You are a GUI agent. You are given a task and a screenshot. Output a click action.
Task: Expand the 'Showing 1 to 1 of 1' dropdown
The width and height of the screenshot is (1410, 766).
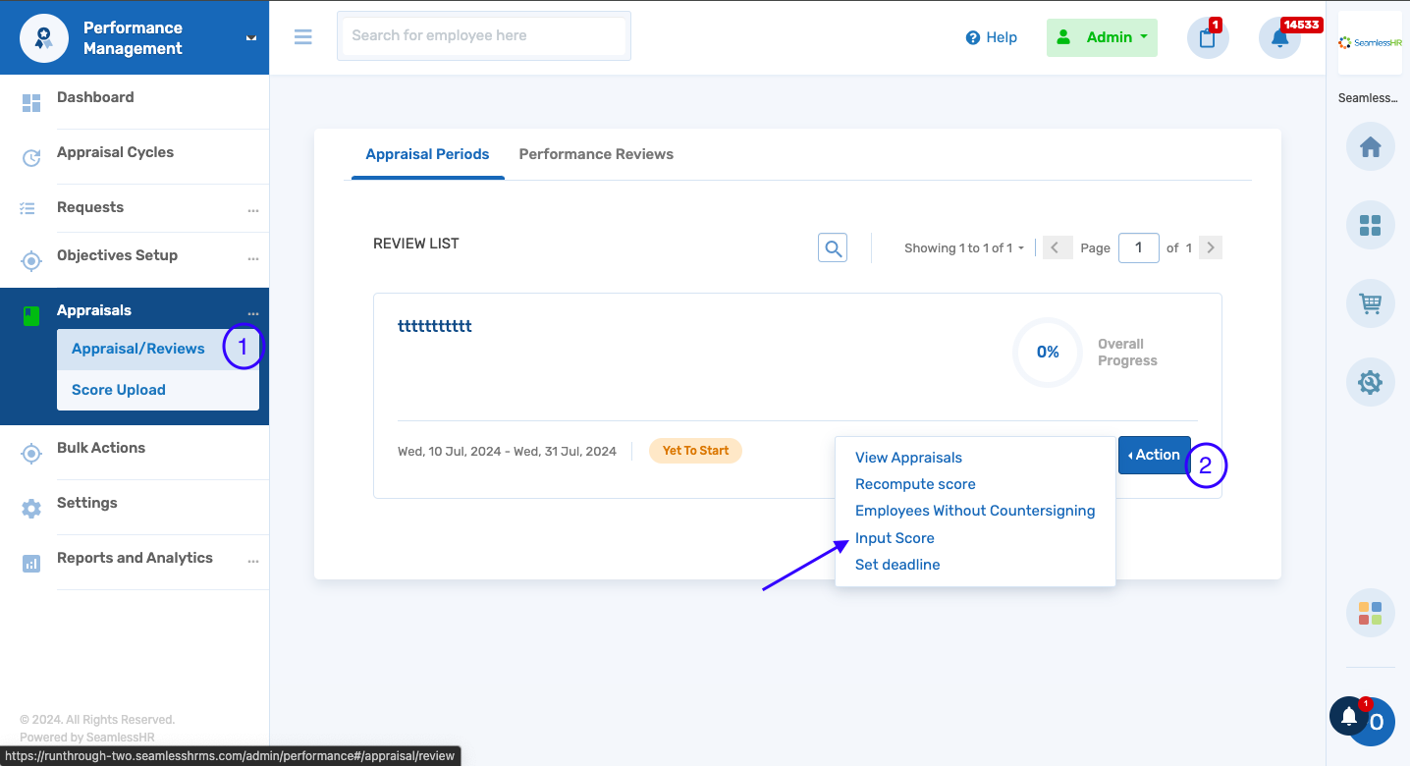[963, 247]
